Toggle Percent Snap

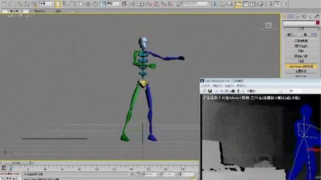click(x=164, y=4)
